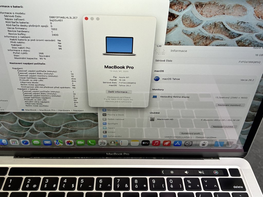The image size is (263, 197).
Task: Click the Další informace… button
Action: [x=119, y=92]
